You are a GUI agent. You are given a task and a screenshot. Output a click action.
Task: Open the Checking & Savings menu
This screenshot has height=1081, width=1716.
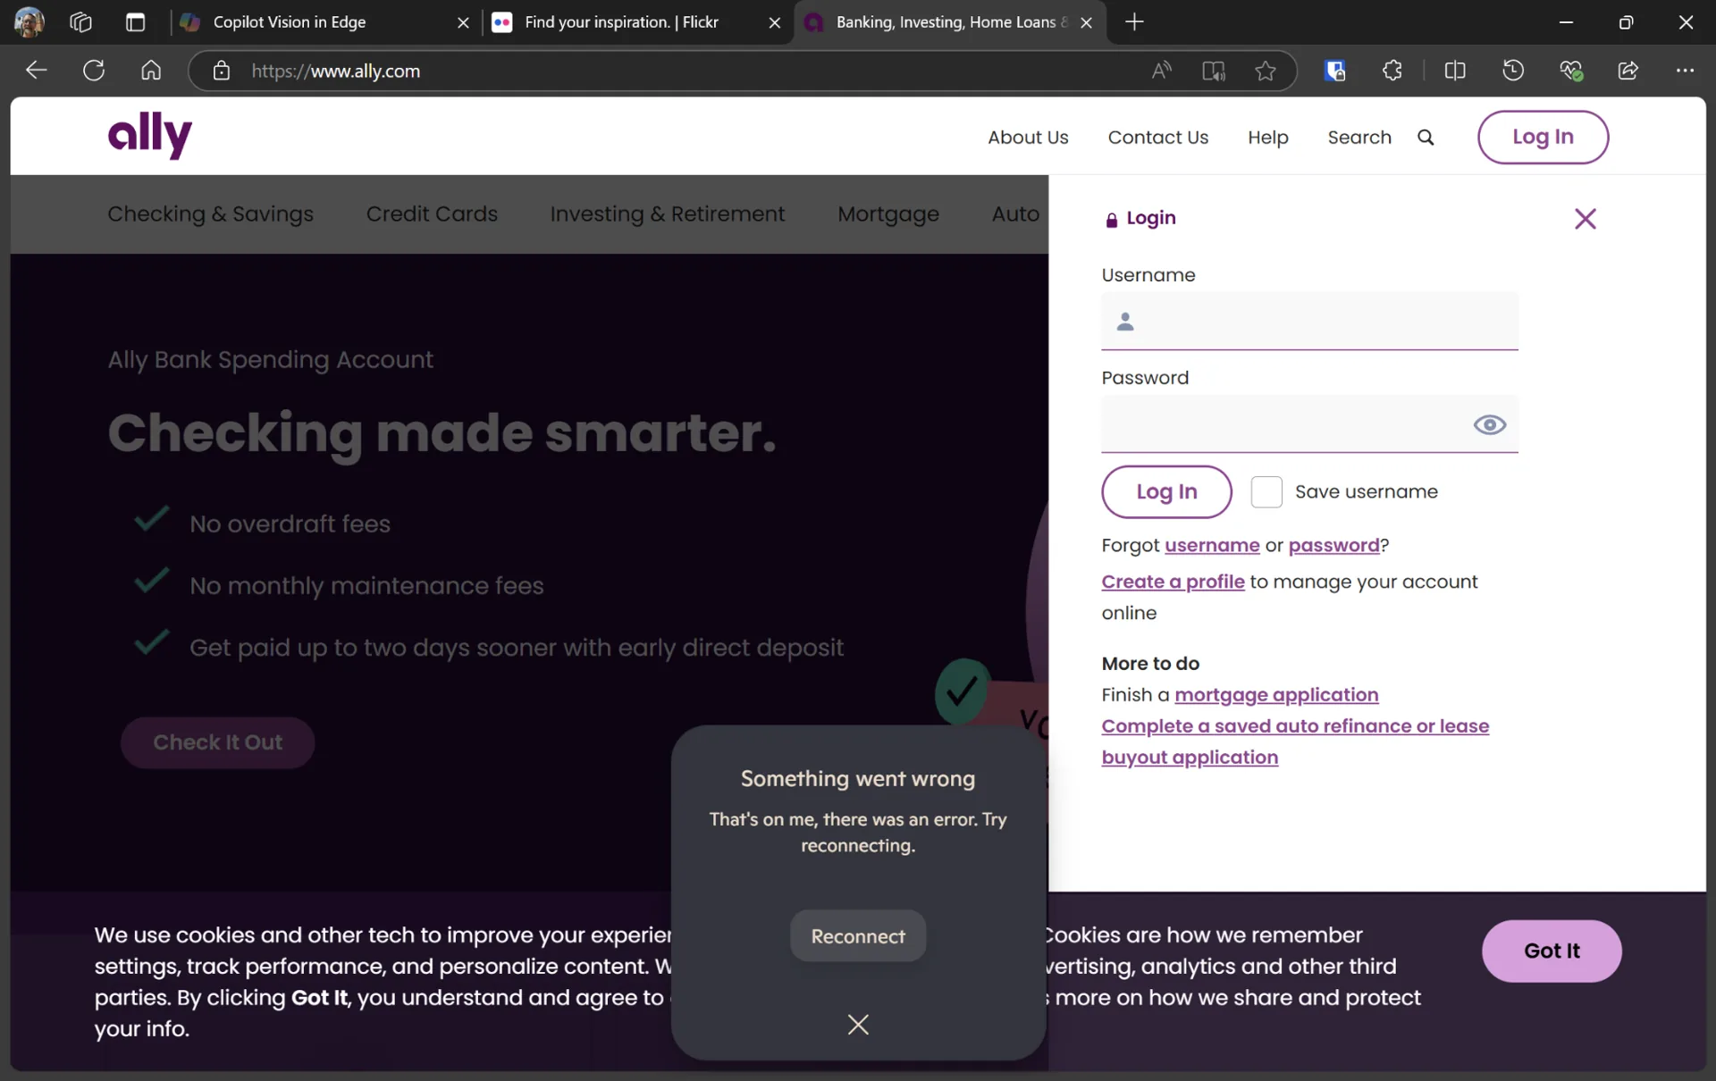point(210,214)
